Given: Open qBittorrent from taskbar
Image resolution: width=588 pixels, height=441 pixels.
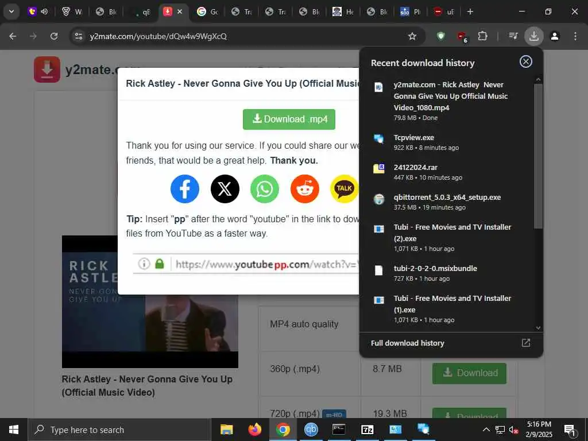Looking at the screenshot, I should pyautogui.click(x=311, y=430).
